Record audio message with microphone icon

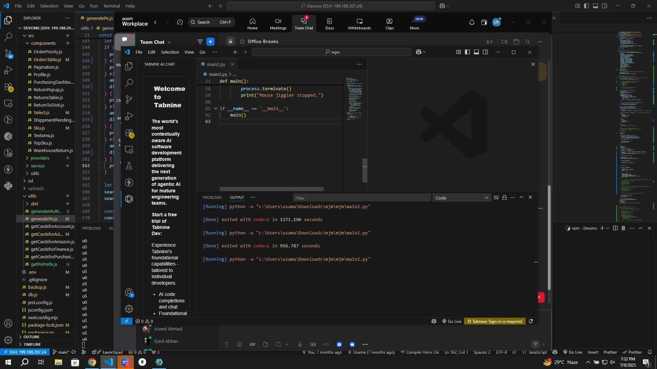pos(300,344)
